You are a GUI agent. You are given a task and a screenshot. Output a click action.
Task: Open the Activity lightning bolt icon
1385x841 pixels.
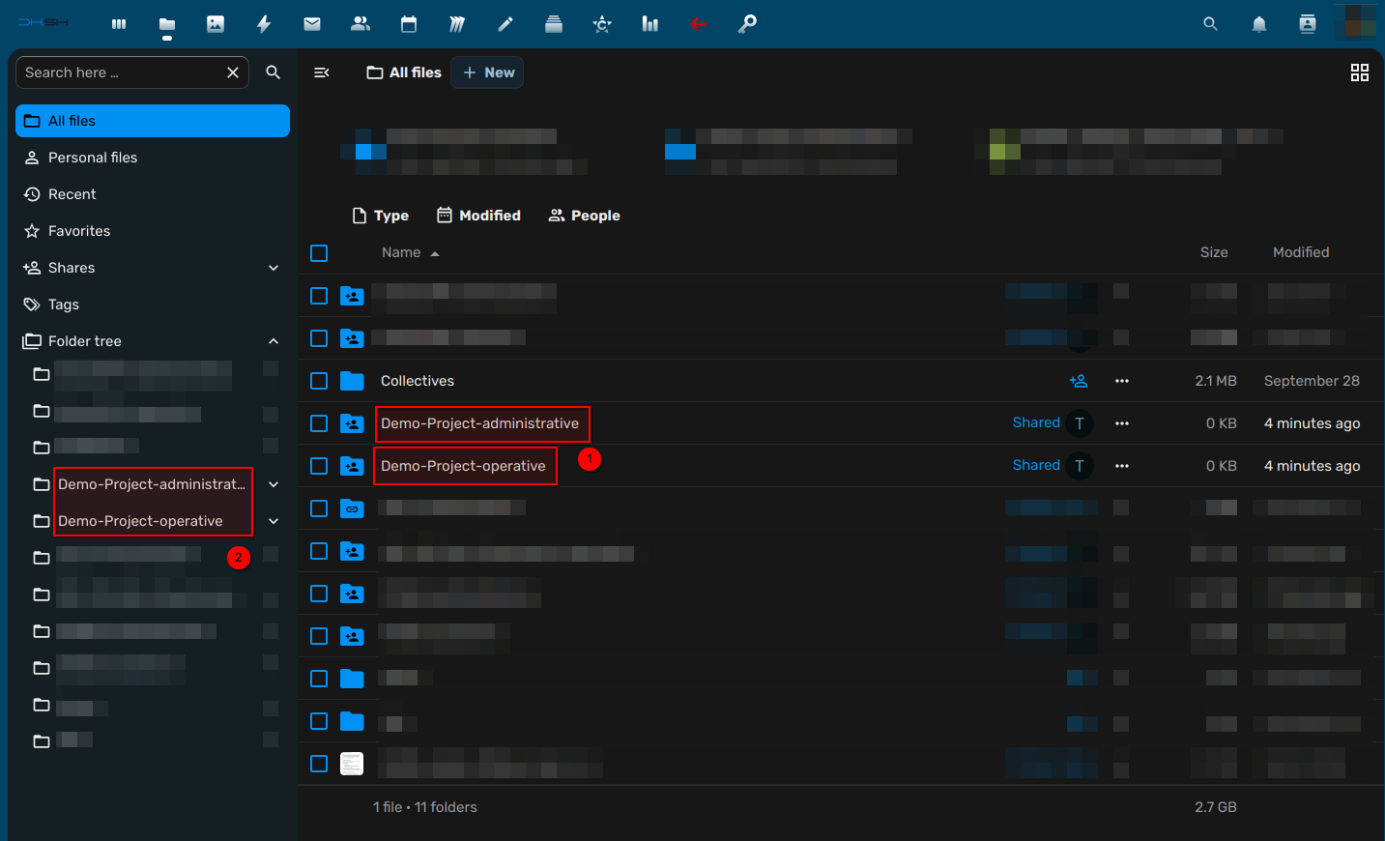coord(264,24)
